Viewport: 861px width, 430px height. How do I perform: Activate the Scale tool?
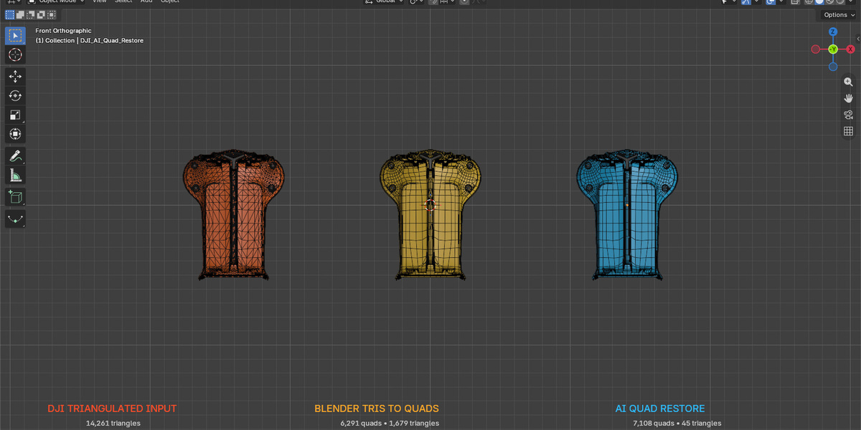(15, 115)
